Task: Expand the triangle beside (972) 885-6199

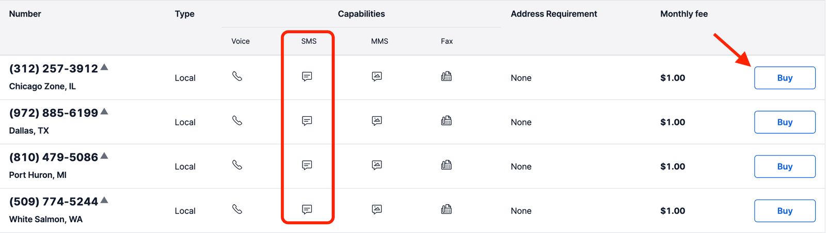Action: click(x=104, y=112)
